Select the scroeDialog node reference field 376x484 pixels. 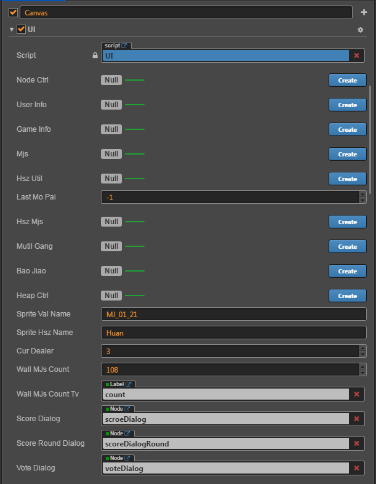pos(226,419)
